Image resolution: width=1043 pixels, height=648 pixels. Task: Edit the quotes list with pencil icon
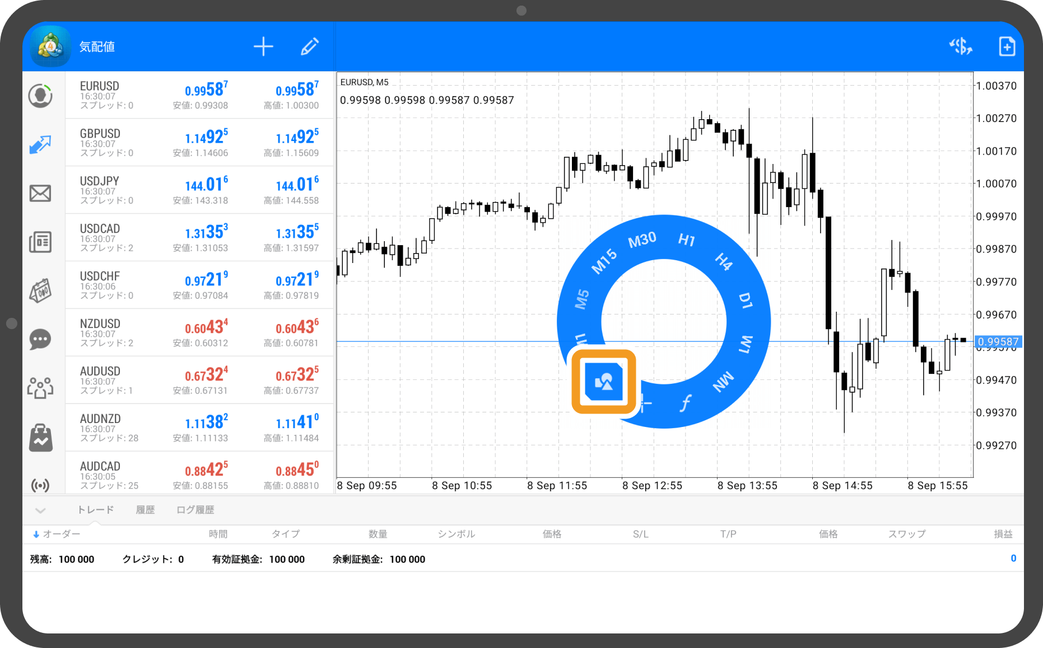pyautogui.click(x=310, y=46)
